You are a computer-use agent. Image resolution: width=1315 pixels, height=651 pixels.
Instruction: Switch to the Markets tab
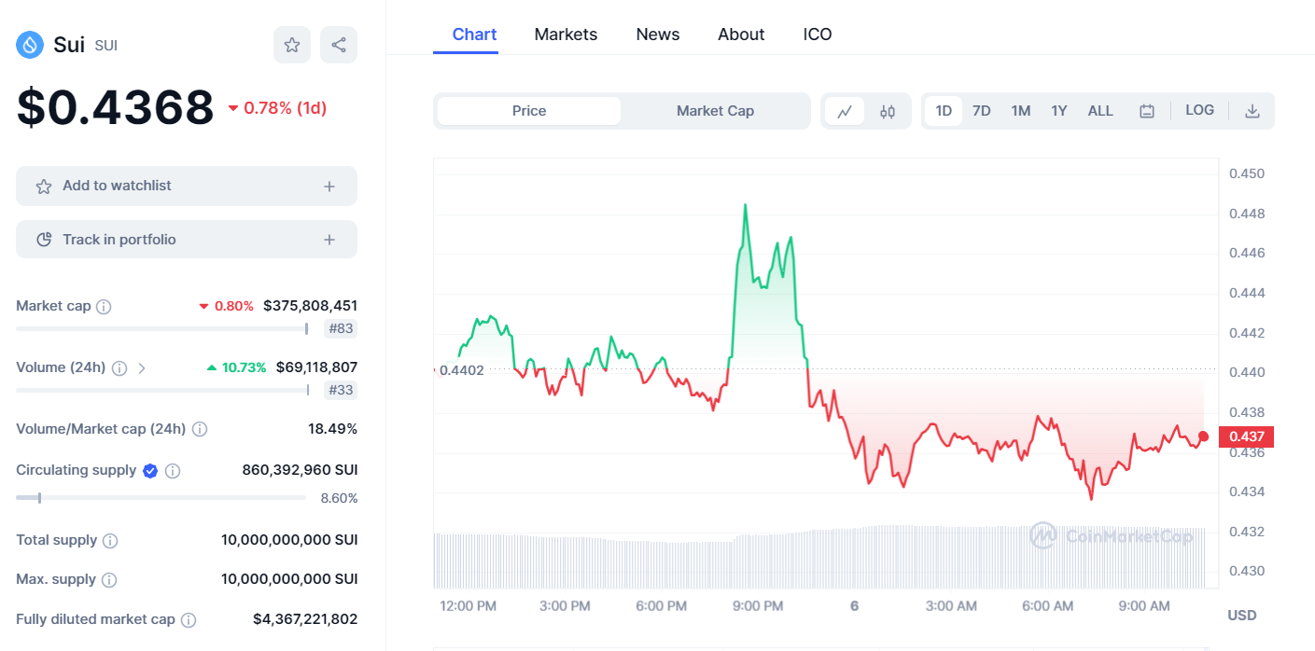point(566,35)
